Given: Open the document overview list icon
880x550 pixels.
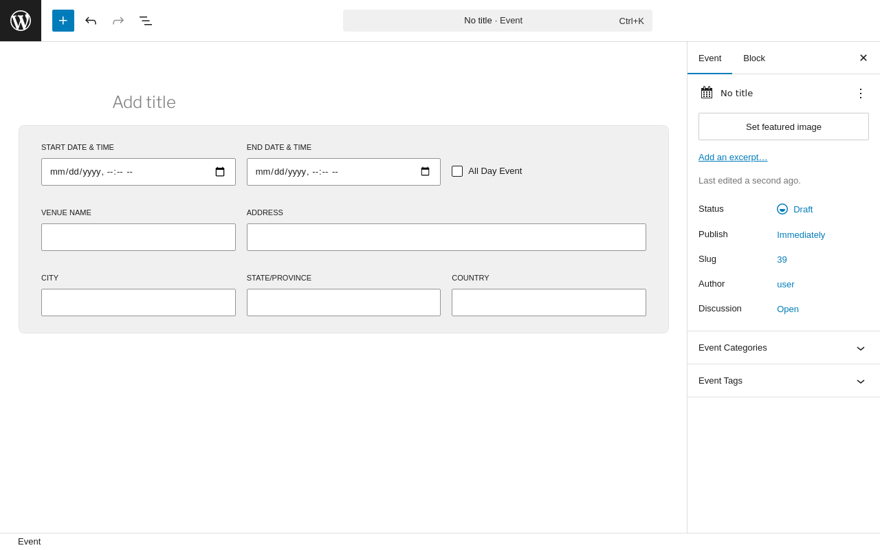Looking at the screenshot, I should [x=146, y=21].
